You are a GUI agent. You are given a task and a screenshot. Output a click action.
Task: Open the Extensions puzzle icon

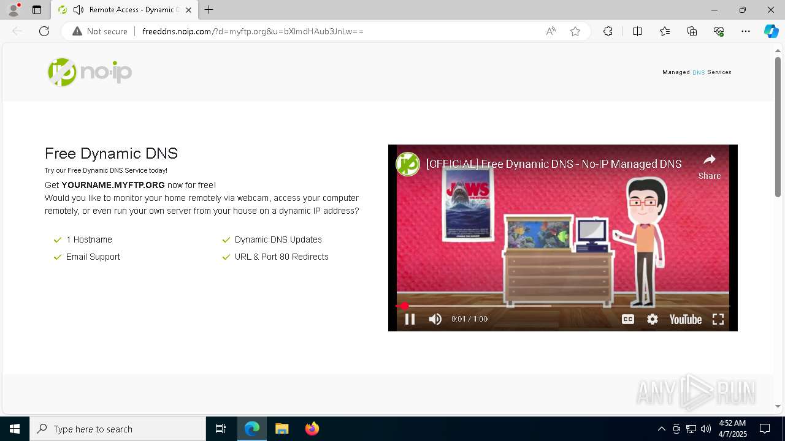click(608, 31)
